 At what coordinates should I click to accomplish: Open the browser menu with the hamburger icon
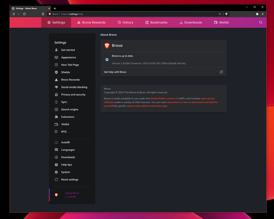coord(262,14)
